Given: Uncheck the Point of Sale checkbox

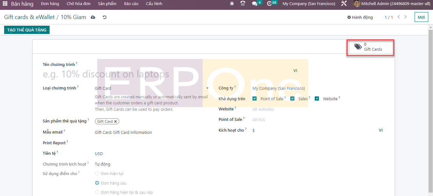Looking at the screenshot, I should (255, 99).
